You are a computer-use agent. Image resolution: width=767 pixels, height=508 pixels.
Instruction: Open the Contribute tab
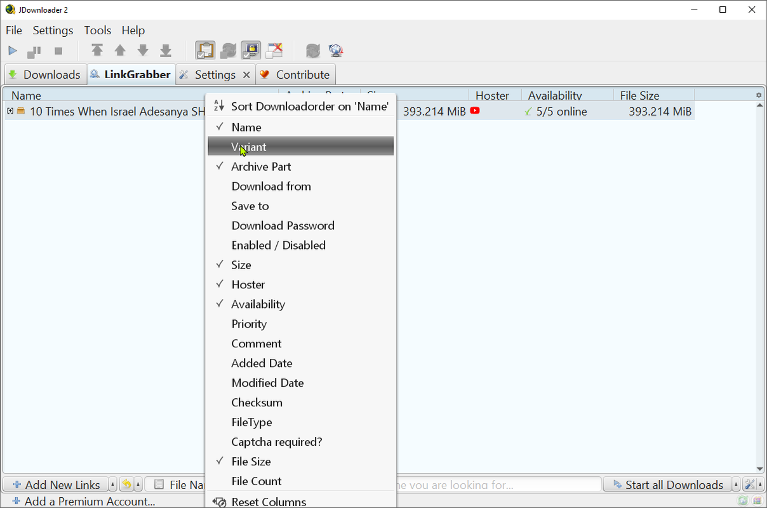click(295, 74)
